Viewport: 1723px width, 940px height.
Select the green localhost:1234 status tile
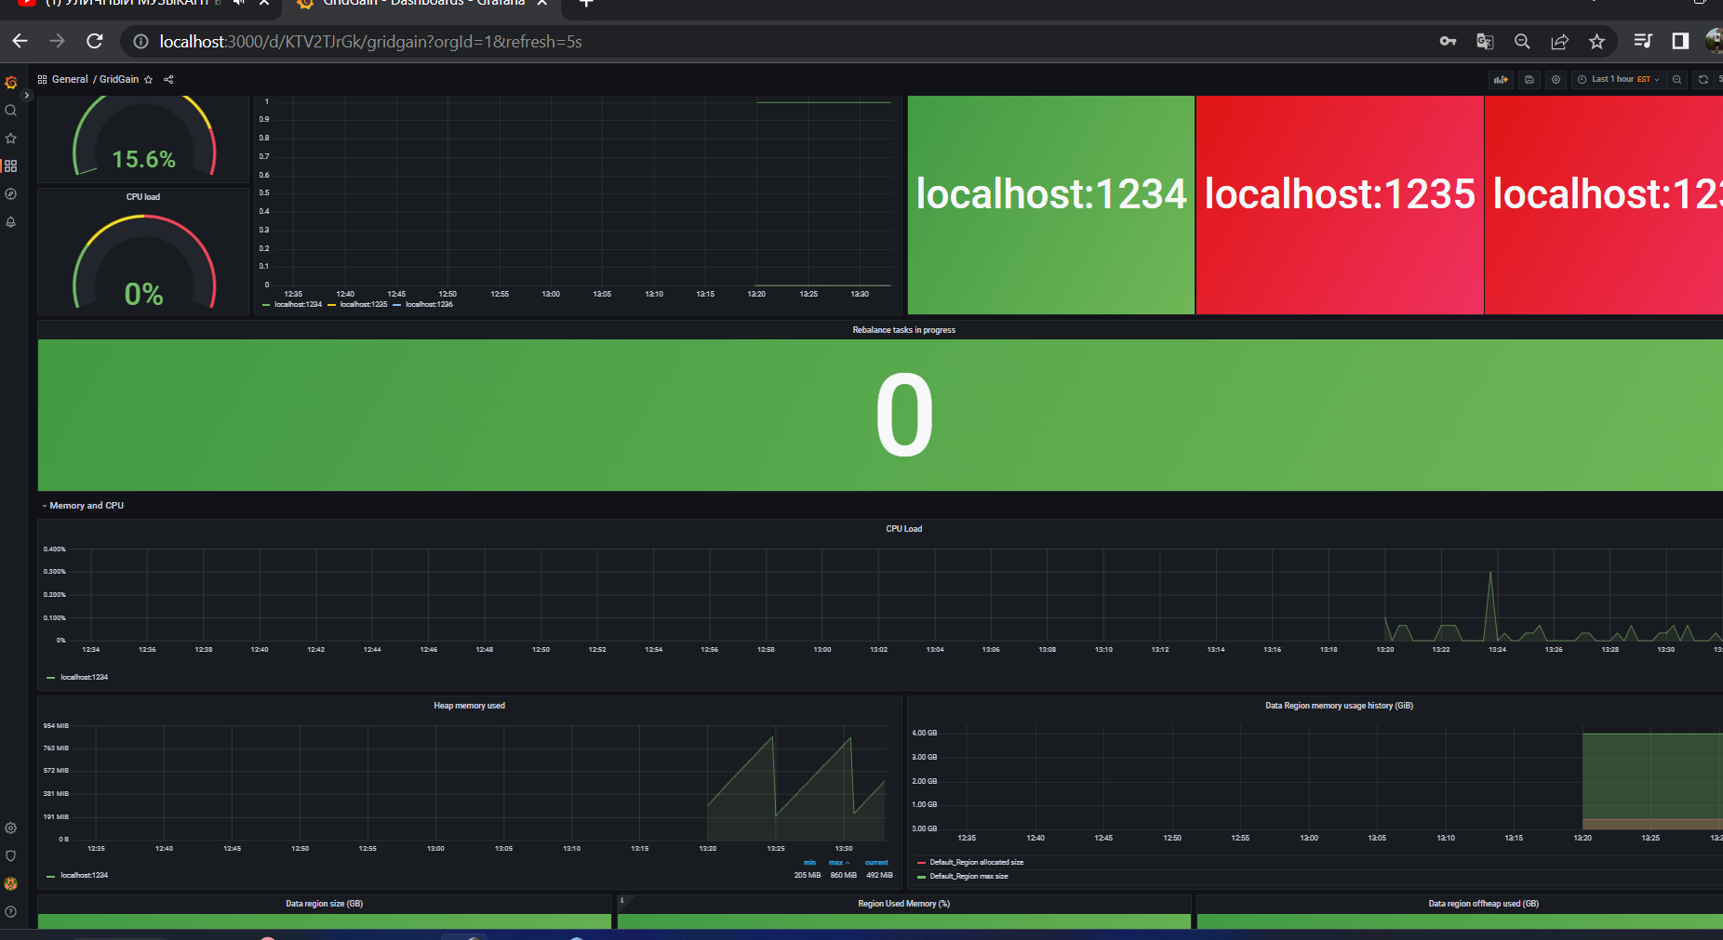point(1051,205)
